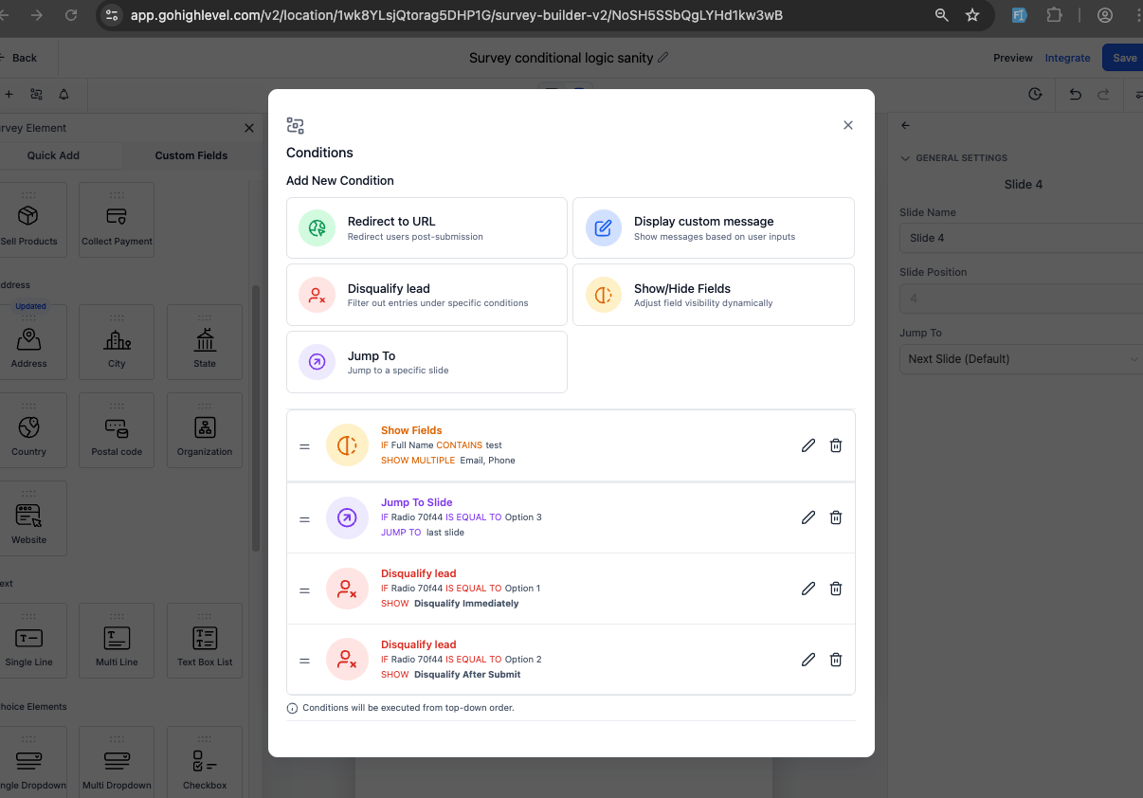Open the survey Preview
Image resolution: width=1143 pixels, height=798 pixels.
(x=1012, y=58)
